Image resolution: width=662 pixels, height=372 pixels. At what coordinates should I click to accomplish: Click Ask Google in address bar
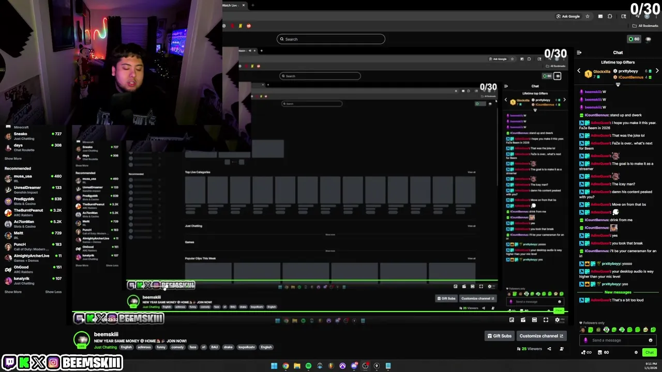click(x=568, y=16)
